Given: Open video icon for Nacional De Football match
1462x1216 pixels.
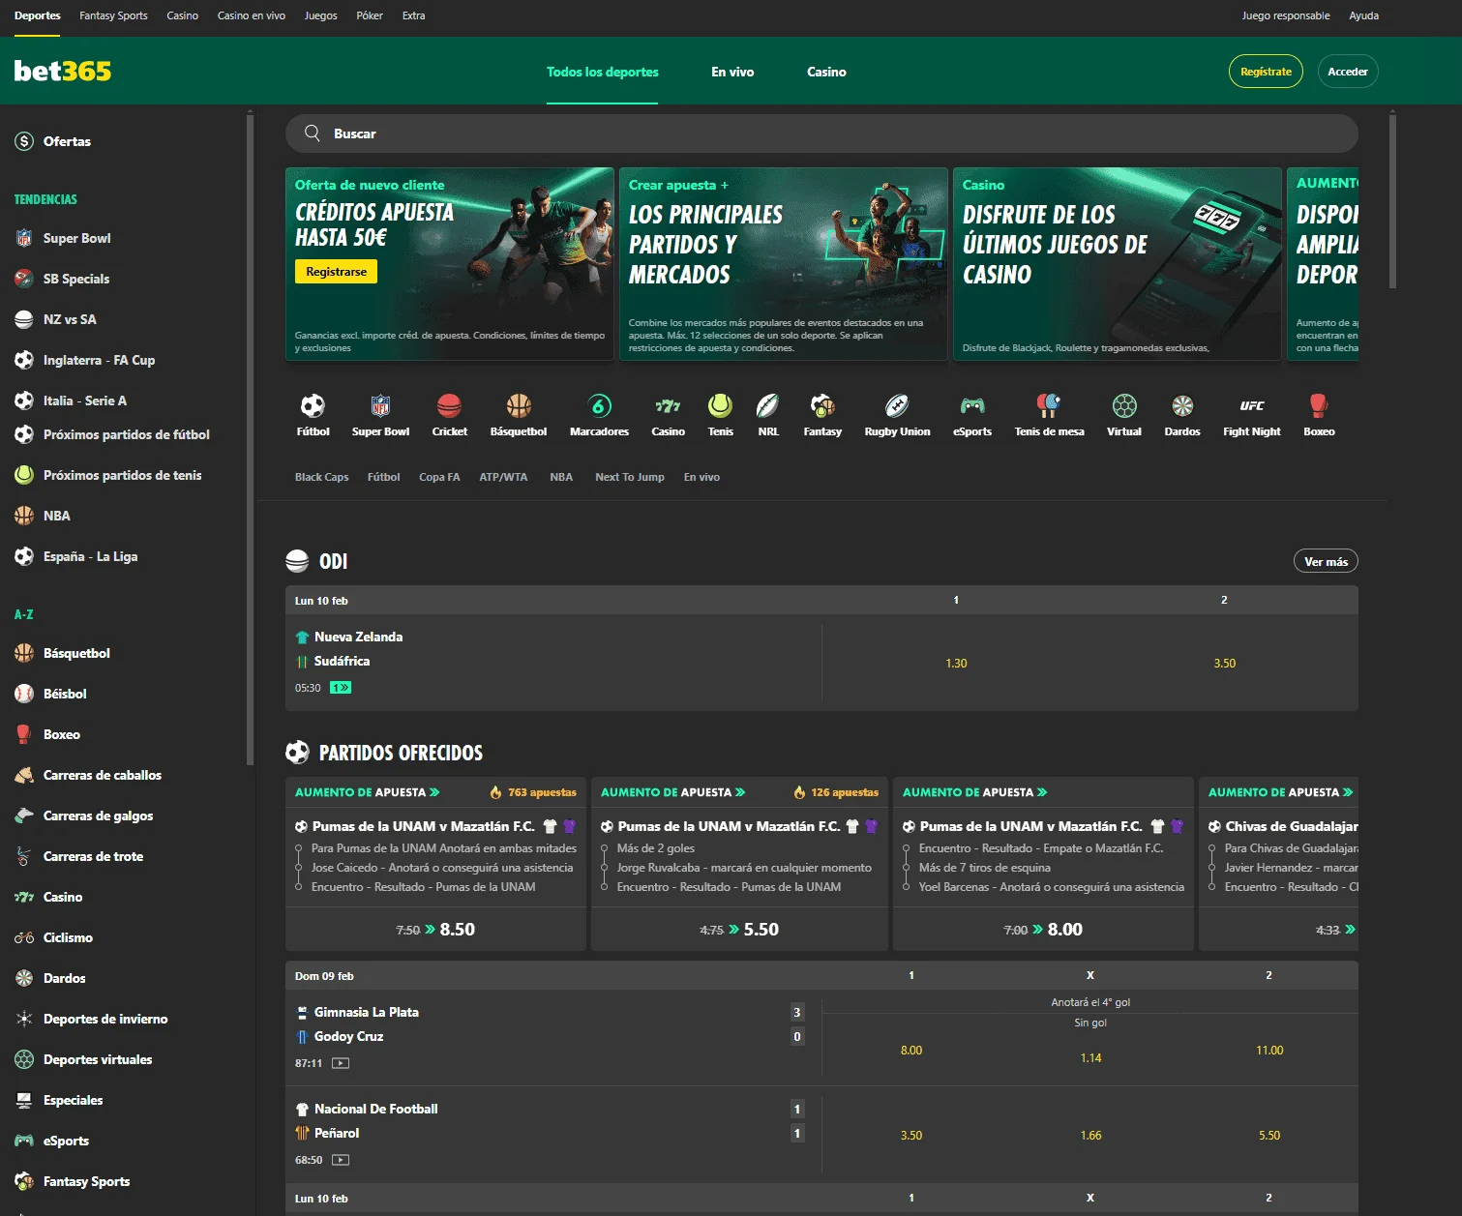Looking at the screenshot, I should tap(341, 1160).
